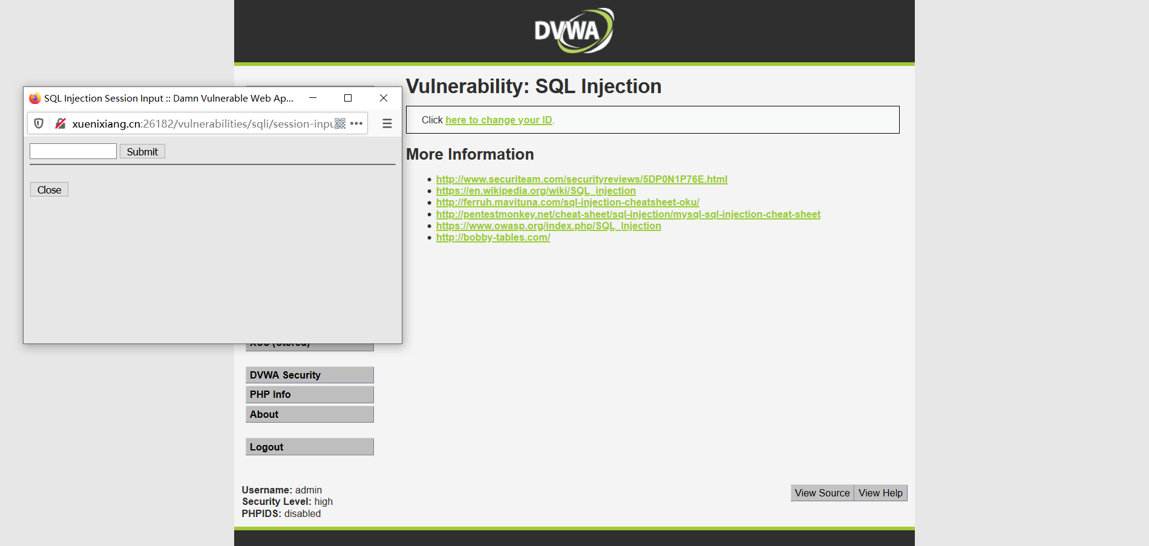
Task: Open the PHP Info menu item
Action: [x=310, y=394]
